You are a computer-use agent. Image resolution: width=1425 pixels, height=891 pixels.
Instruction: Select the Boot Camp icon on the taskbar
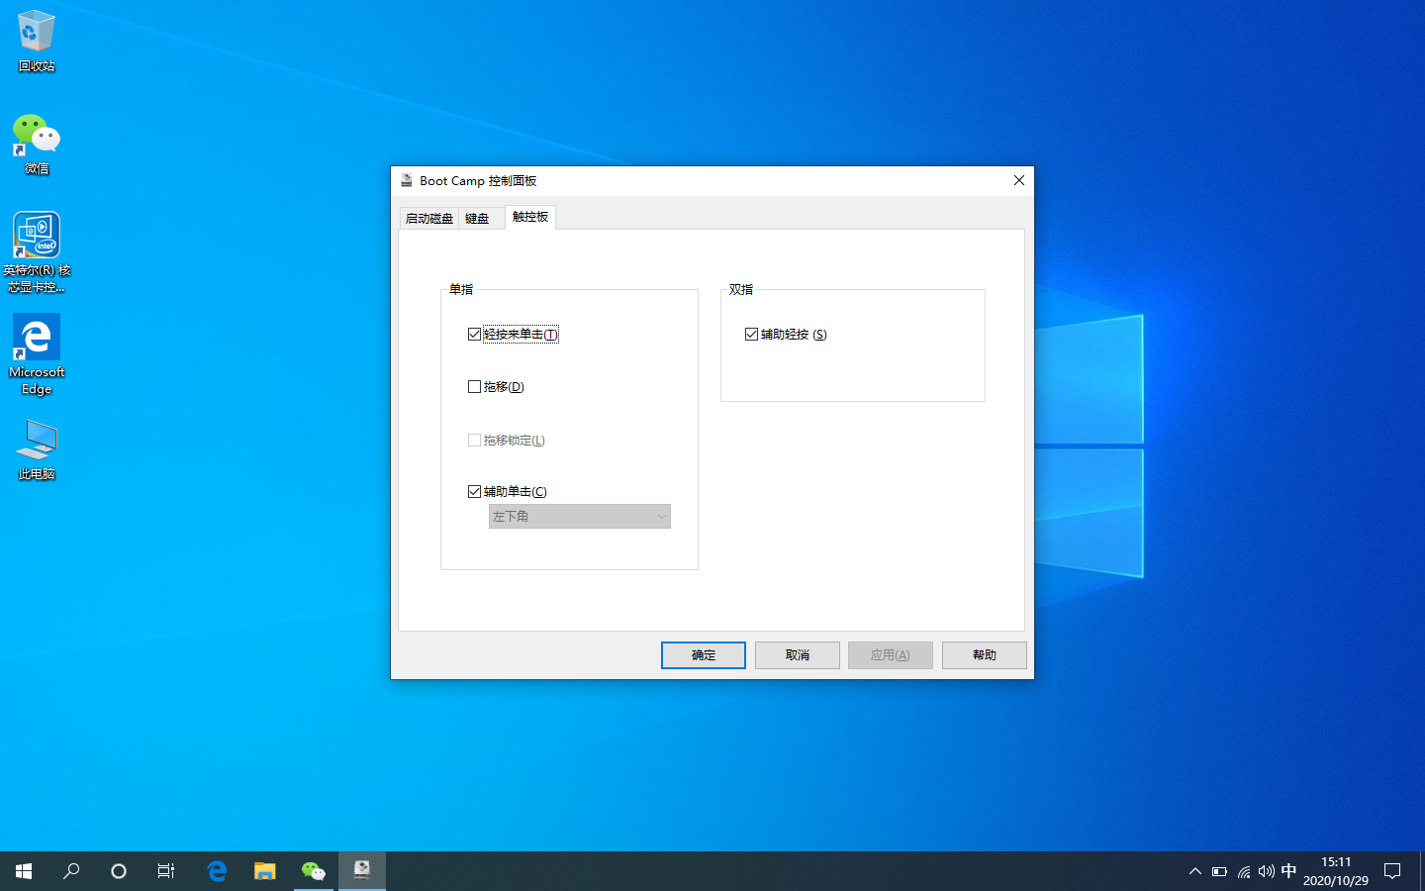coord(361,870)
